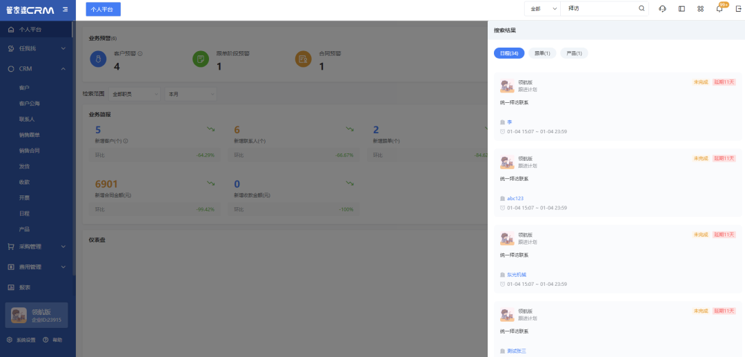Screen dimensions: 745x357
Task: Click the 业务预警(6) heading
Action: (103, 38)
